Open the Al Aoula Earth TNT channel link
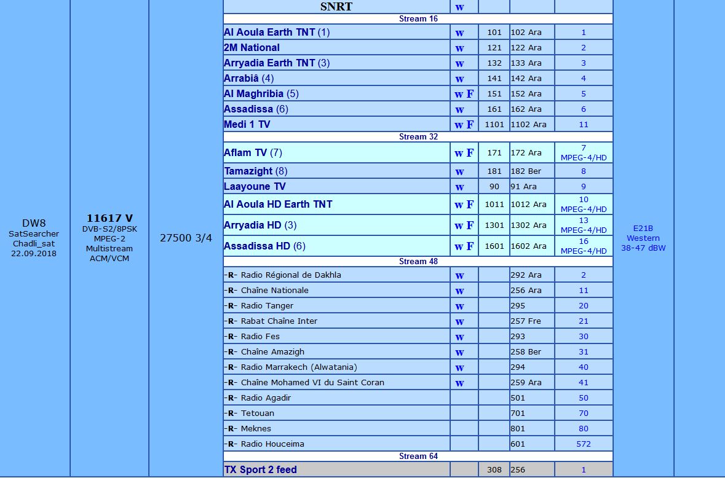 269,33
